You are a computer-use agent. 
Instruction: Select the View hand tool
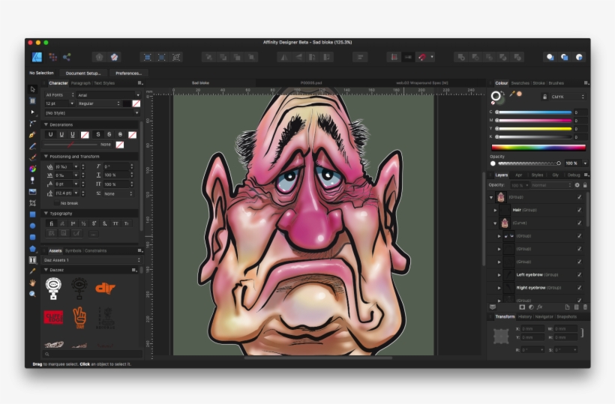[32, 283]
